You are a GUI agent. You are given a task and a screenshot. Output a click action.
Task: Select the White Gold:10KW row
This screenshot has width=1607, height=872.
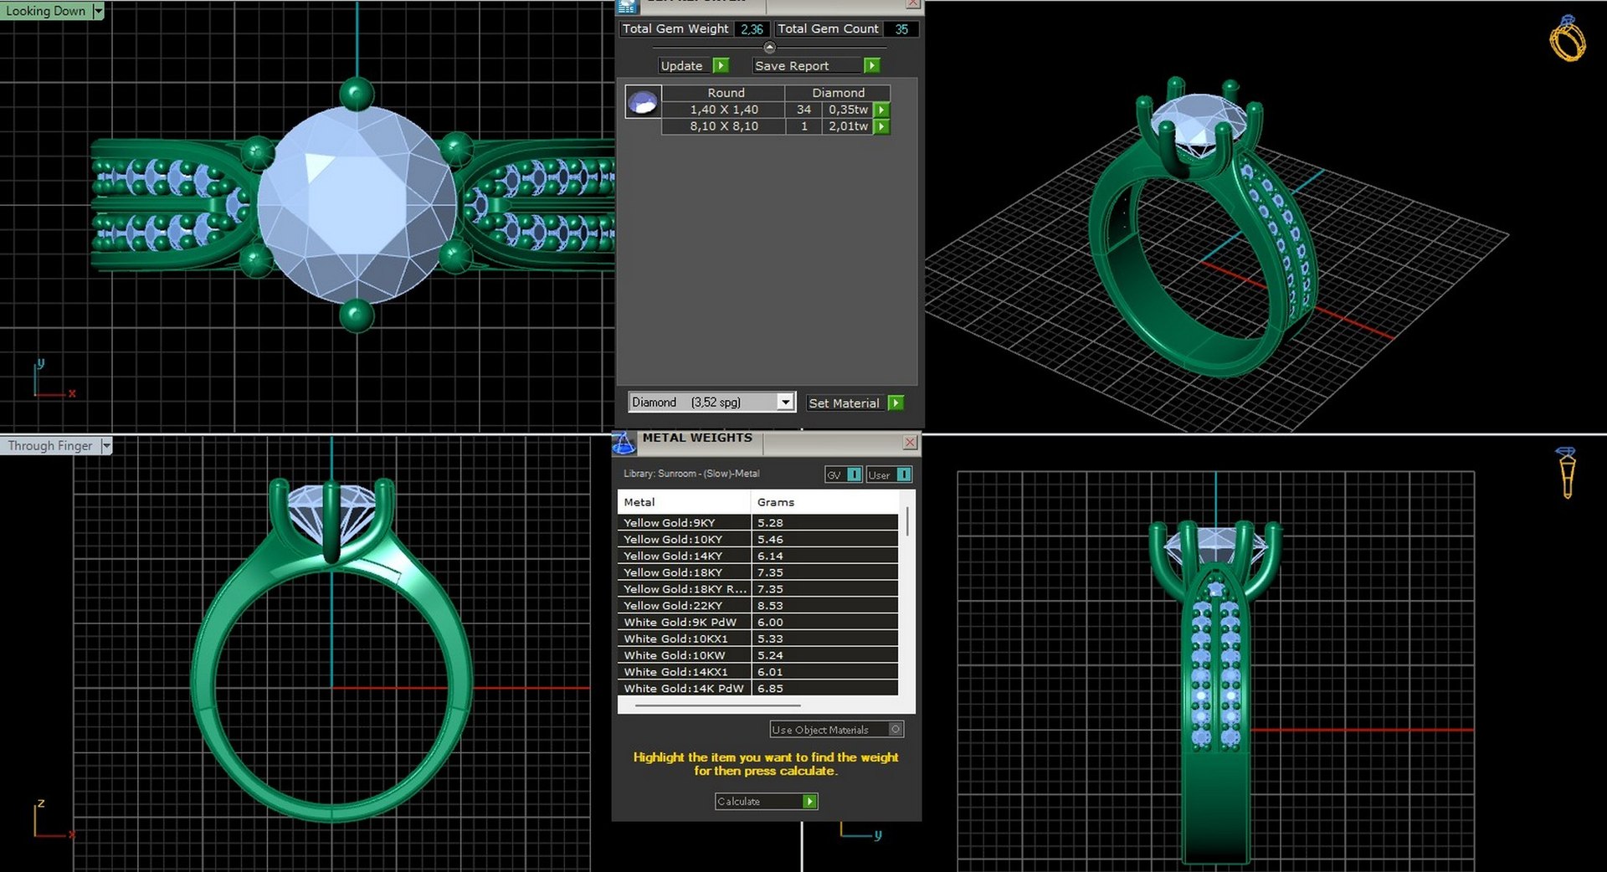tap(758, 655)
